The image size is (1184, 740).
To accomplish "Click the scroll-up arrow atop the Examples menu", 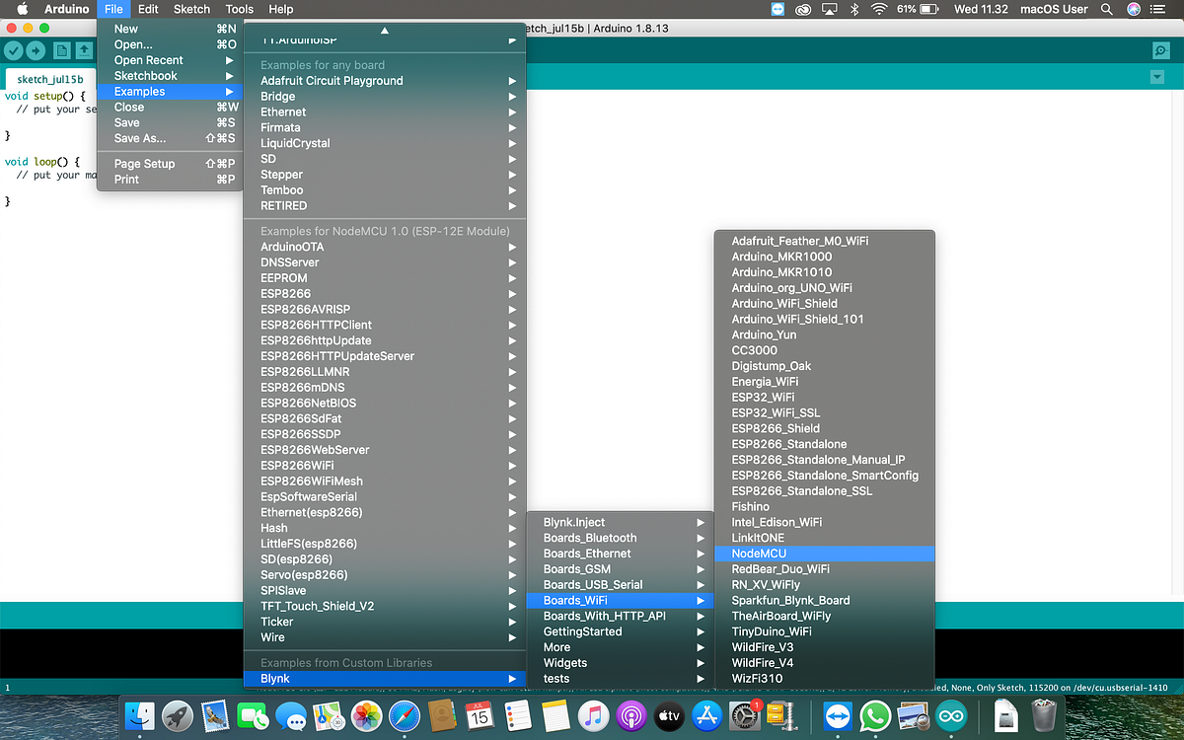I will pyautogui.click(x=385, y=30).
